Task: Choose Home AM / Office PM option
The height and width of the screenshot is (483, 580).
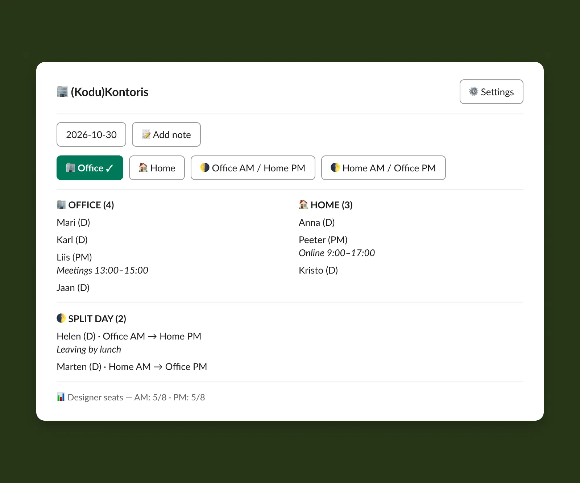Action: pos(384,168)
